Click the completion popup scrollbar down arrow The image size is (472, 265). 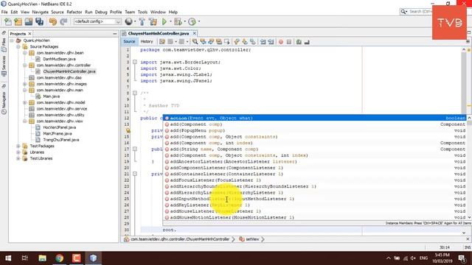[469, 217]
